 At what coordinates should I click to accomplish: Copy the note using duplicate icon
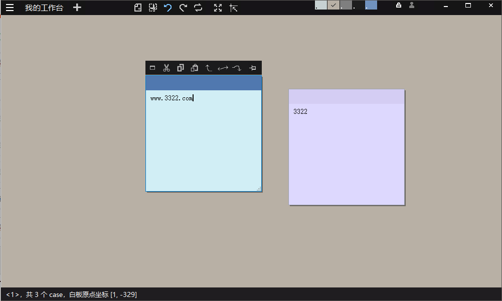pyautogui.click(x=181, y=68)
